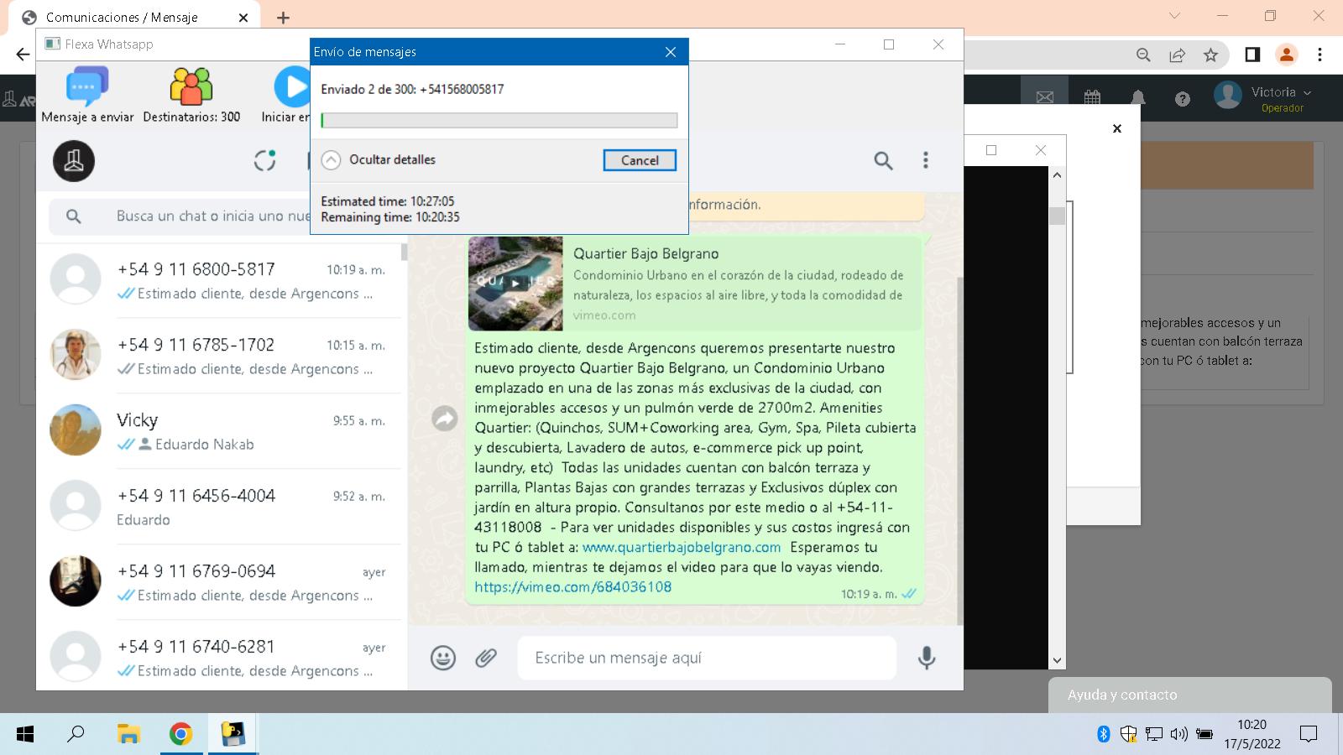1343x755 pixels.
Task: Close the Envío de mensajes dialog
Action: tap(671, 52)
